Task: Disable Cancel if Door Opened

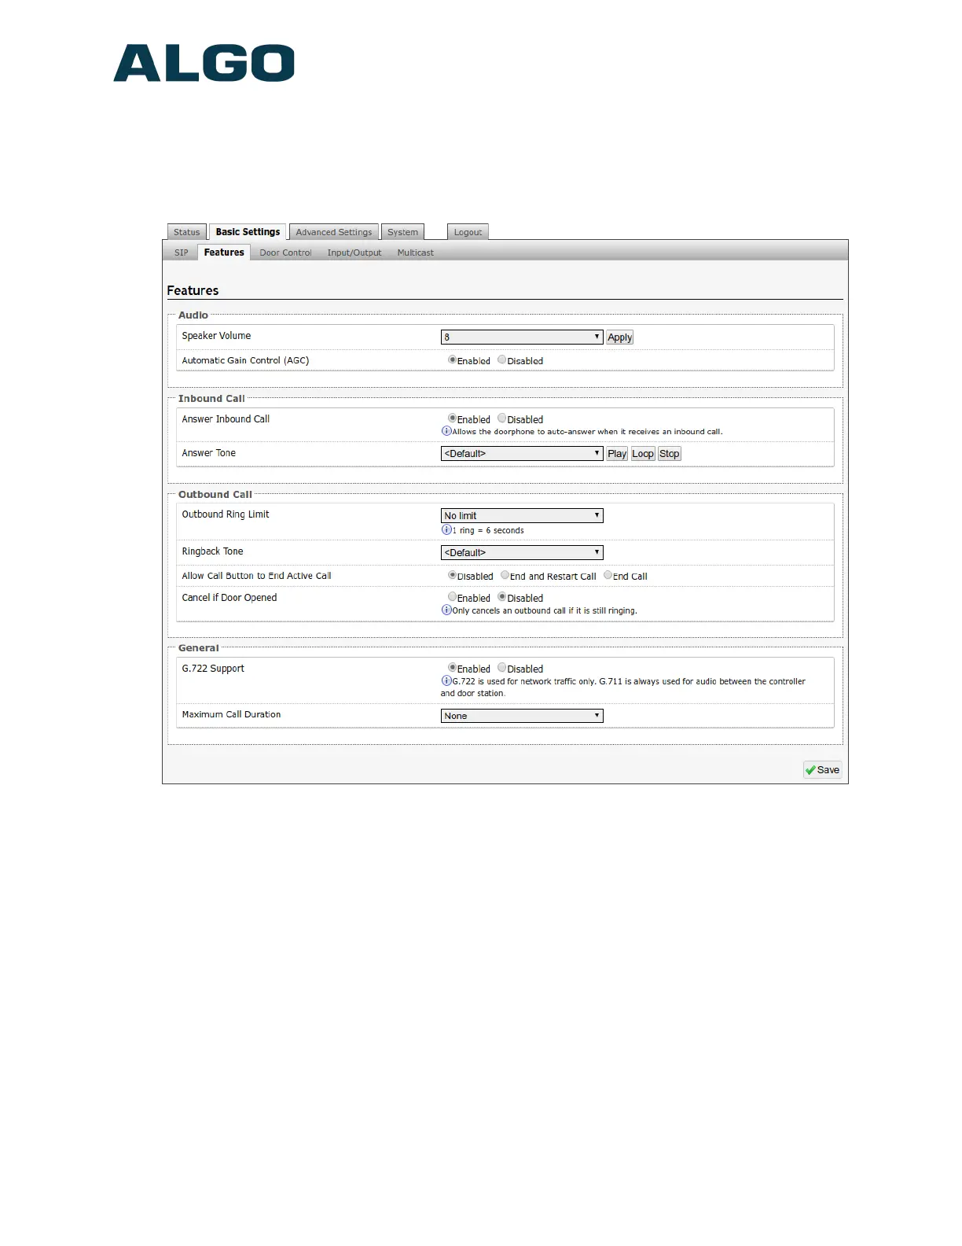Action: click(501, 597)
